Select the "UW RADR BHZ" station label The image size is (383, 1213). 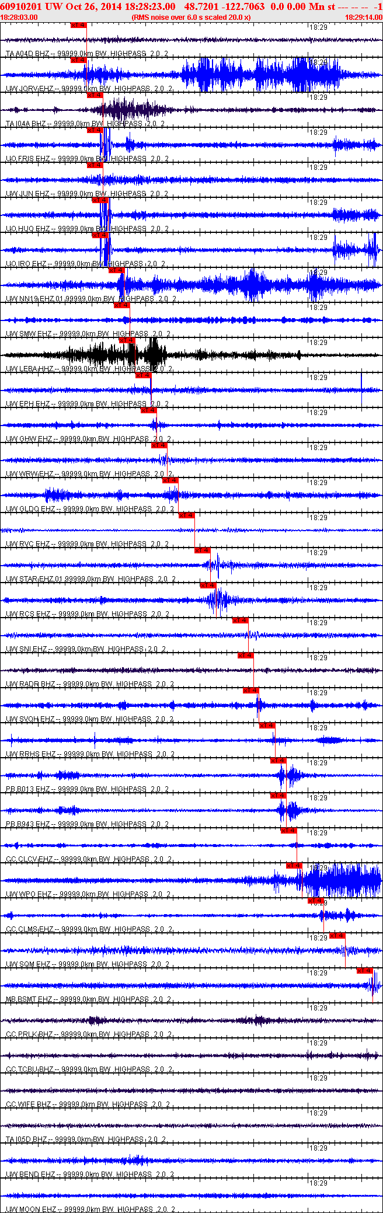point(30,684)
